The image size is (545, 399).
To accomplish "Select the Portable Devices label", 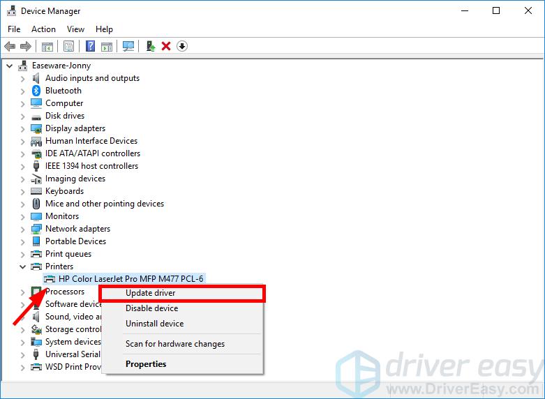I will click(x=75, y=241).
